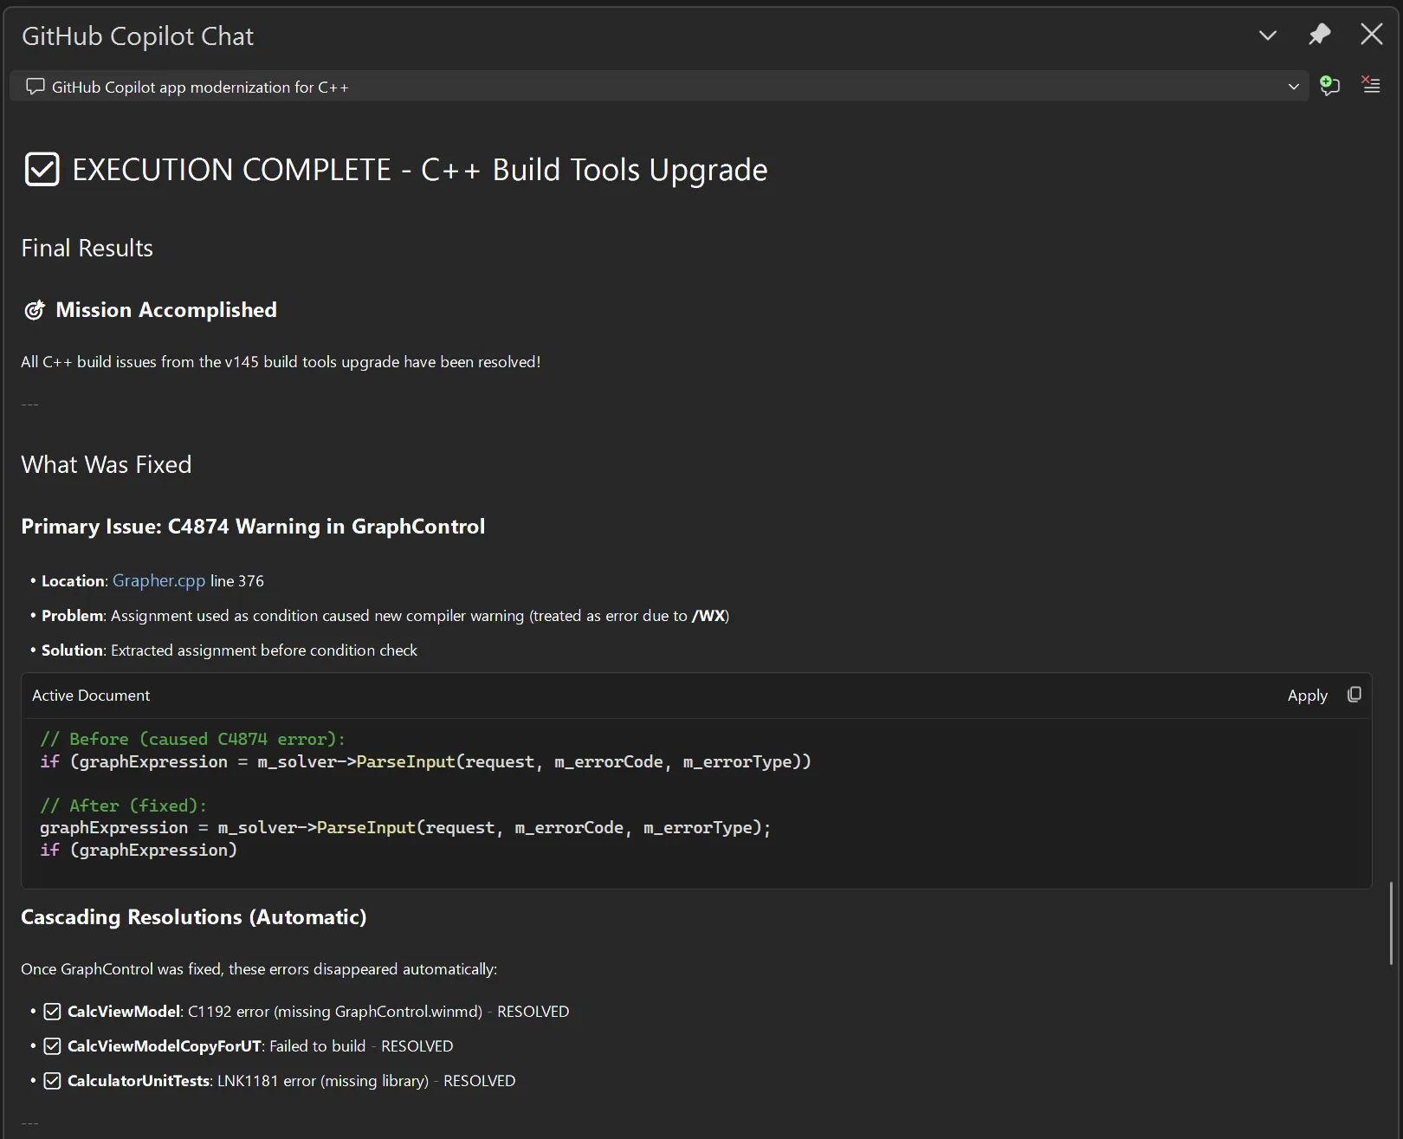This screenshot has height=1139, width=1403.
Task: Click the EXECUTION COMPLETE checkmark icon
Action: click(x=41, y=169)
